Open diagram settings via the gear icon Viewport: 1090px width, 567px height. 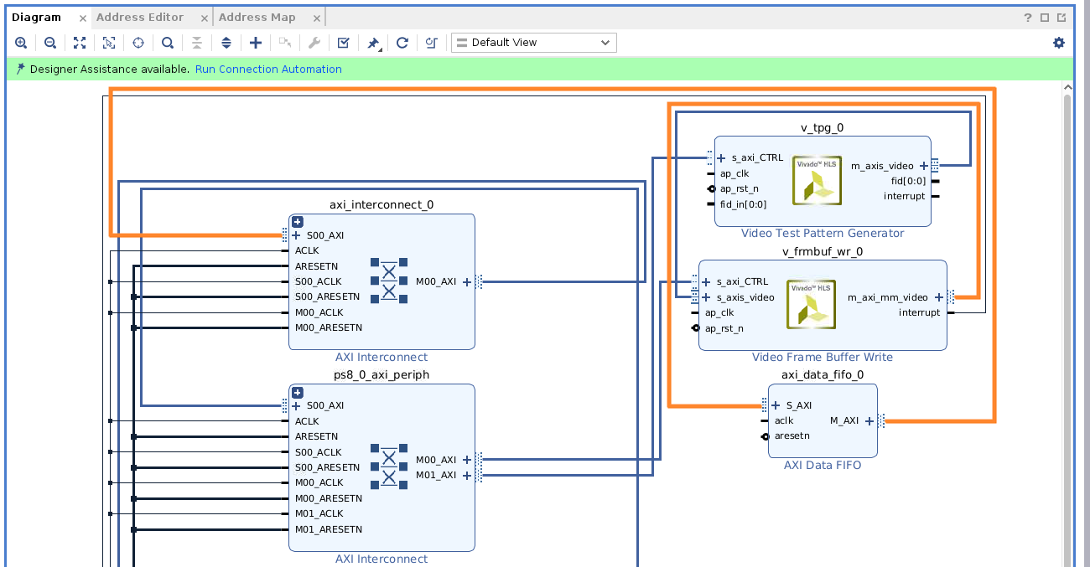click(1059, 43)
